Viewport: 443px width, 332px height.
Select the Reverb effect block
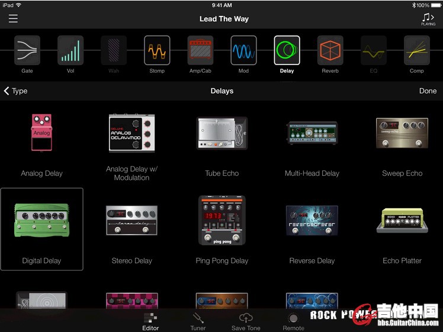coord(330,50)
